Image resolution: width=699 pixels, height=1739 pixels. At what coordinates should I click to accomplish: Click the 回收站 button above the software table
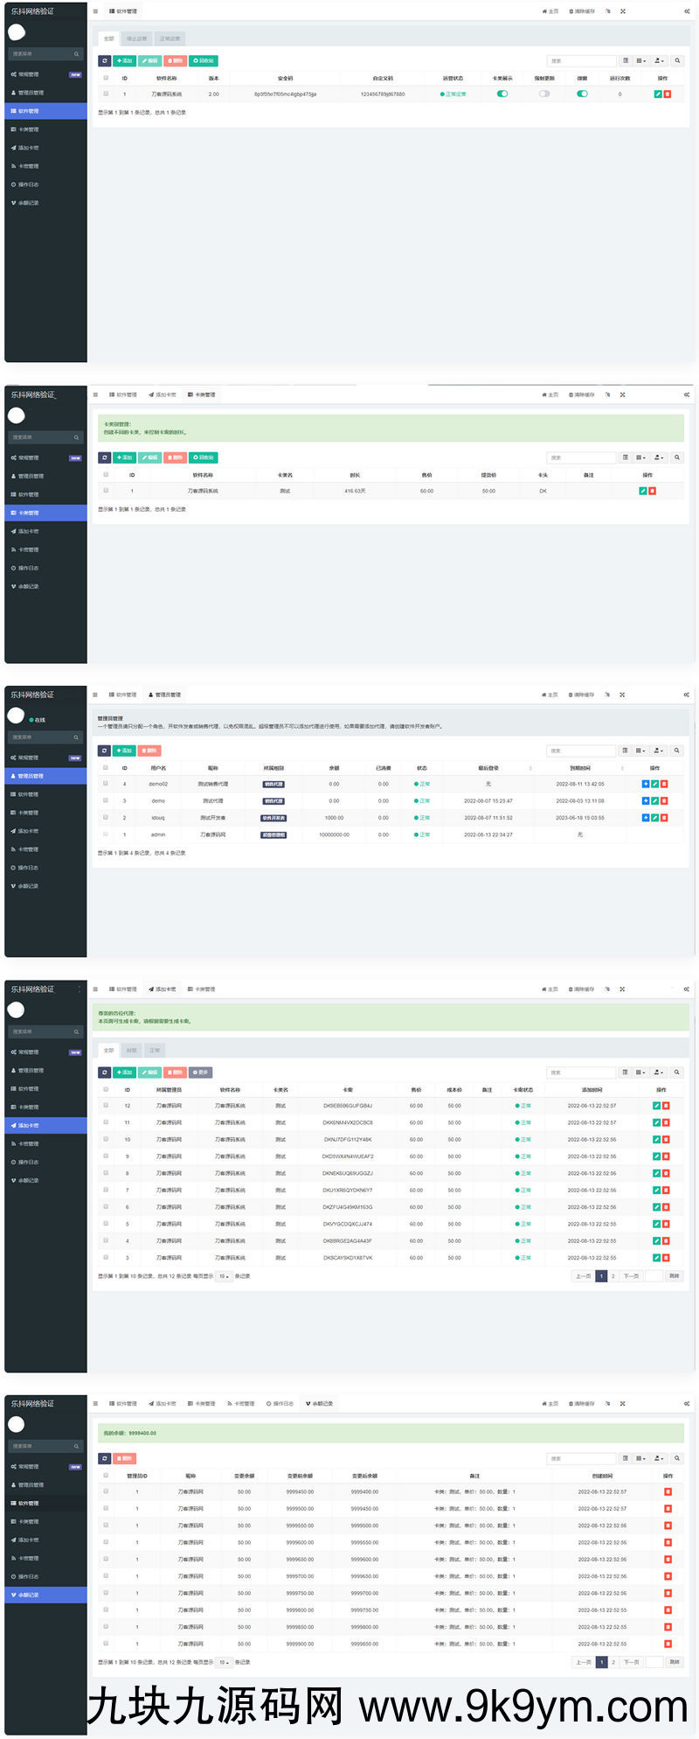tap(204, 61)
